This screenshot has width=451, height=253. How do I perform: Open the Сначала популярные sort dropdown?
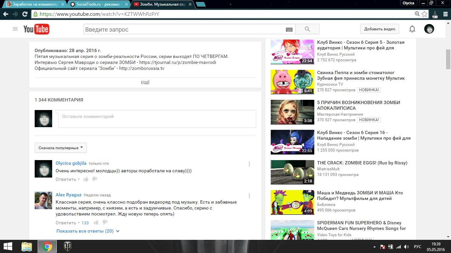pos(61,148)
